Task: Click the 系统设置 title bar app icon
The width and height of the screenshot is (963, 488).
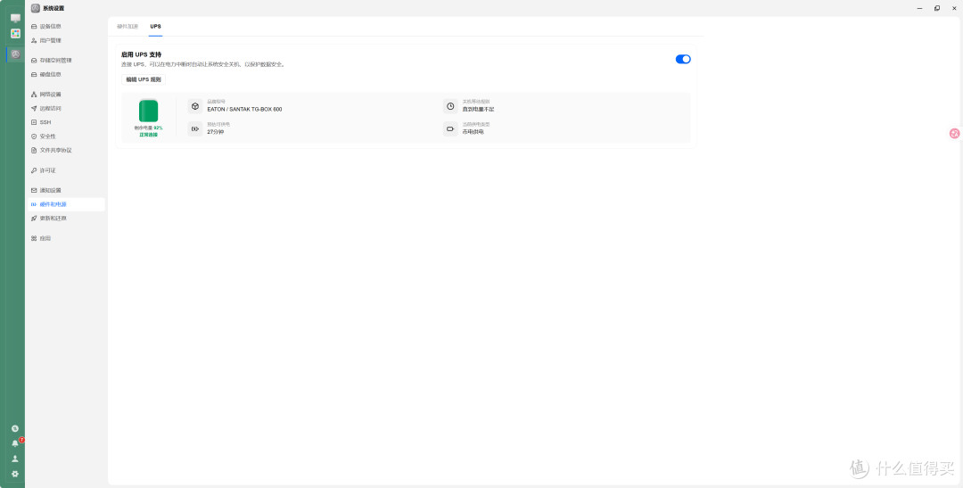Action: pyautogui.click(x=36, y=8)
